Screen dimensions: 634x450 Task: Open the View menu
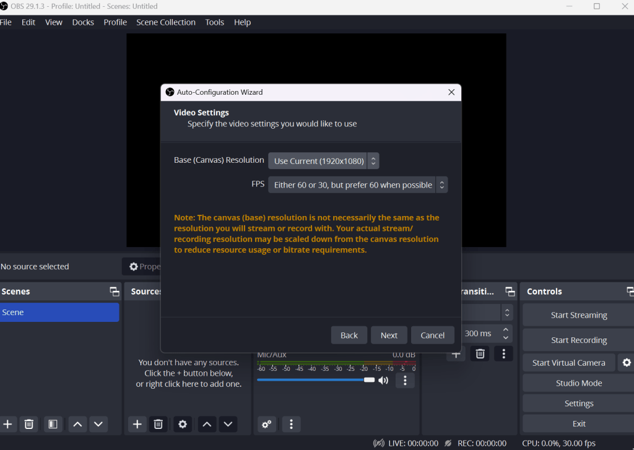tap(54, 22)
